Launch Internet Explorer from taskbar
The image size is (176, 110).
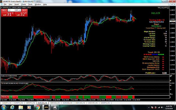click(x=12, y=107)
